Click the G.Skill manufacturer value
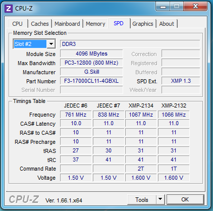Viewport: 213px width, 211px height. 91,72
